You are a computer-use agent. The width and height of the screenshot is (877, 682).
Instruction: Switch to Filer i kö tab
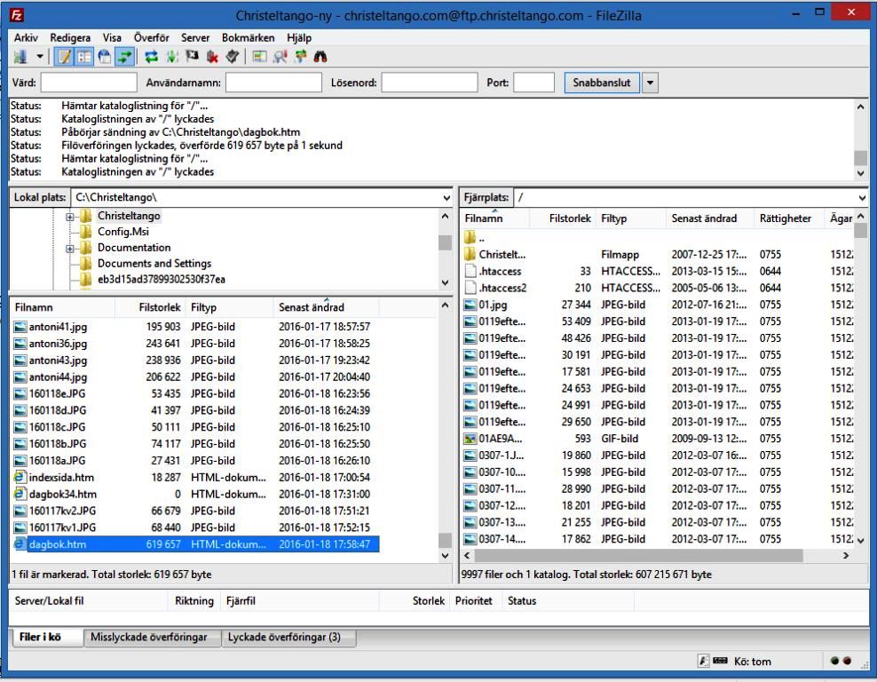point(46,638)
